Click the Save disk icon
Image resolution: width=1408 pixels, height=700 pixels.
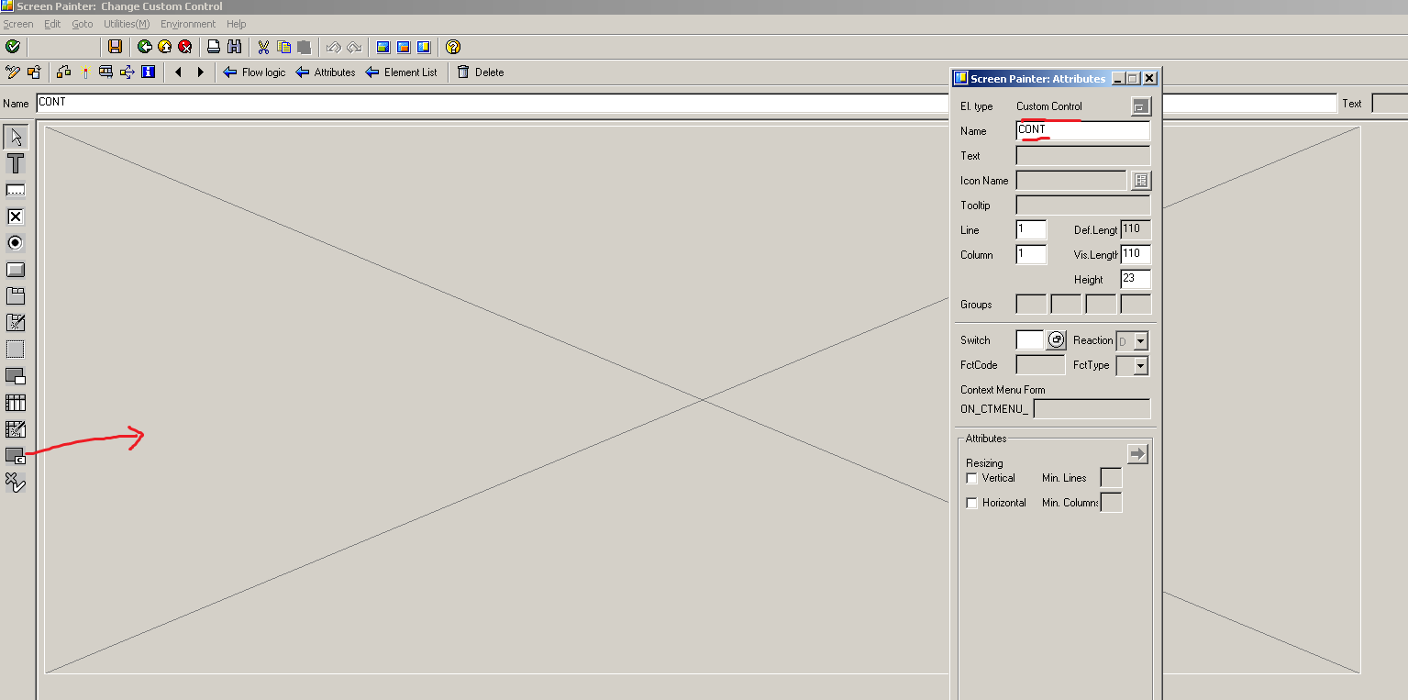pos(115,47)
